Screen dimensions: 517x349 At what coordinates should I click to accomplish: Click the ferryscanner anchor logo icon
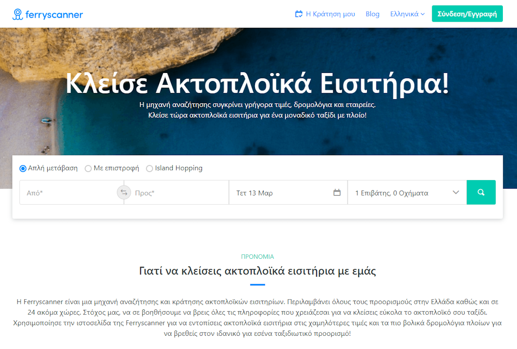[17, 15]
